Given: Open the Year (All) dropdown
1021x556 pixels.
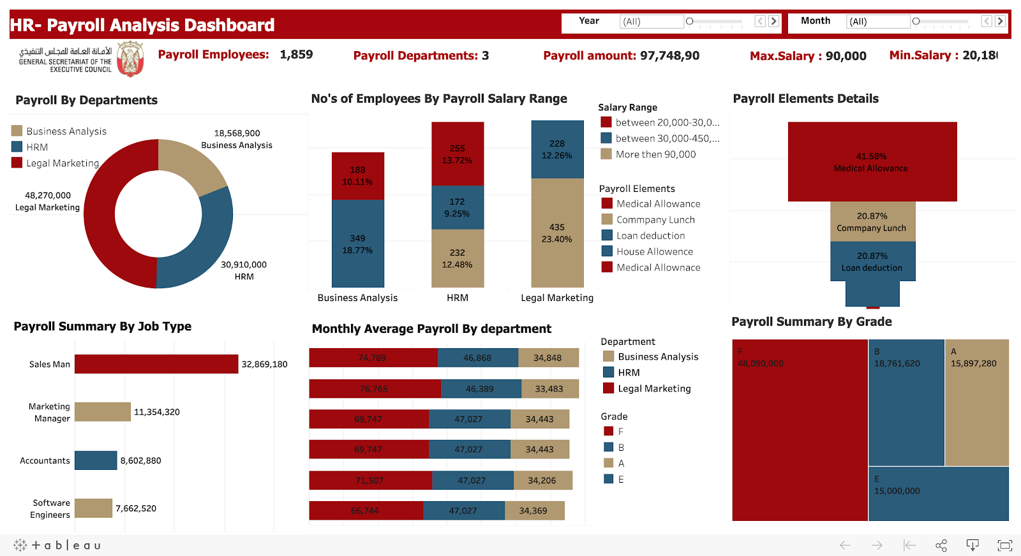Looking at the screenshot, I should (x=652, y=22).
